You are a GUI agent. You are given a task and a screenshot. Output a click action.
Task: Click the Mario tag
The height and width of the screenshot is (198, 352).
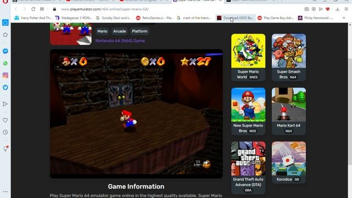point(102,31)
